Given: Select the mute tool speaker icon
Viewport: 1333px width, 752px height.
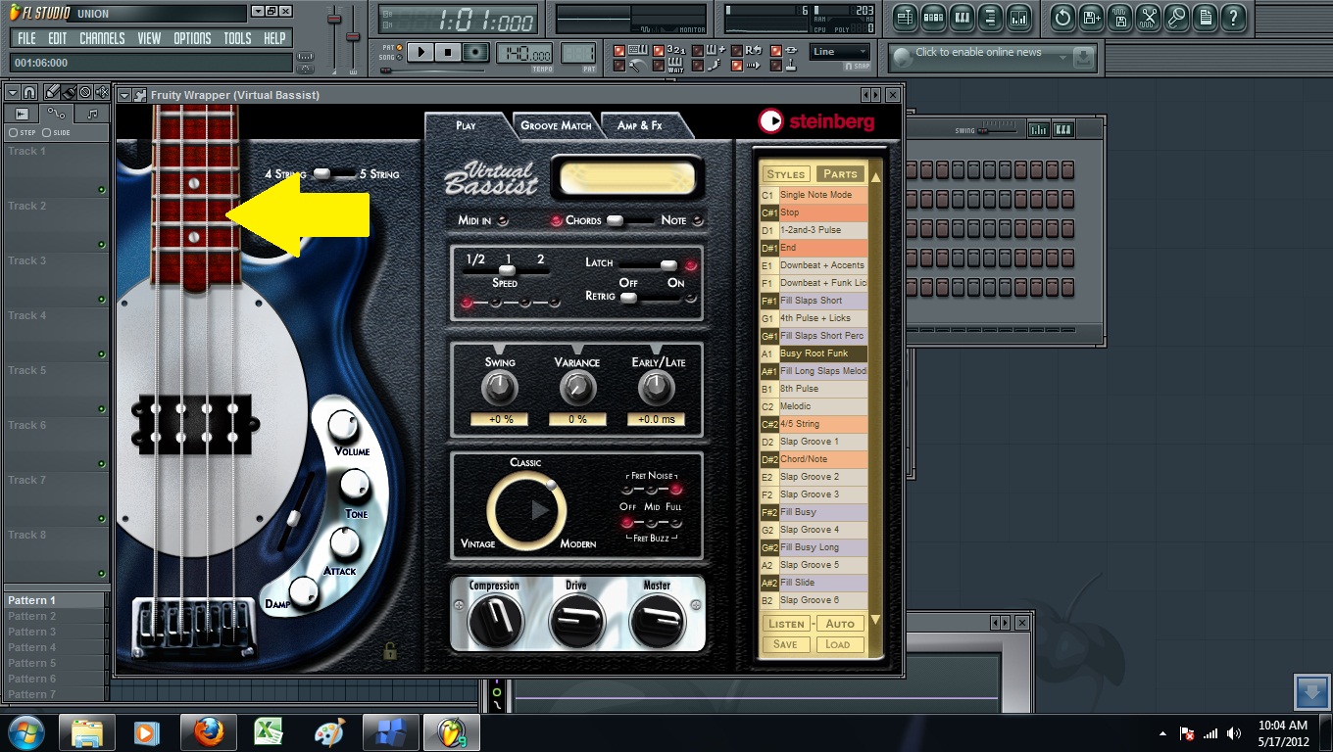Looking at the screenshot, I should click(101, 93).
